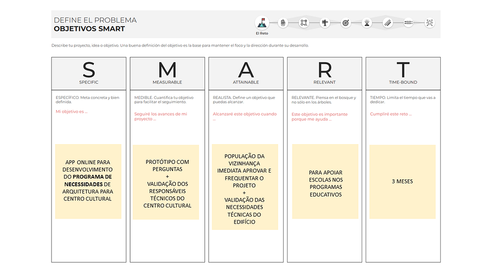Image resolution: width=487 pixels, height=273 pixels.
Task: Select the sticky note 'PROTÓTIPO COM PERGUNTAS'
Action: (166, 182)
